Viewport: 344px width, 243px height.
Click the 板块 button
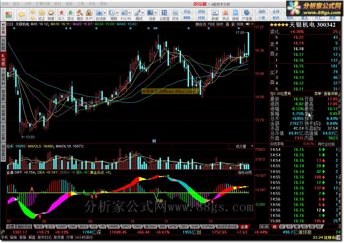tap(276, 18)
